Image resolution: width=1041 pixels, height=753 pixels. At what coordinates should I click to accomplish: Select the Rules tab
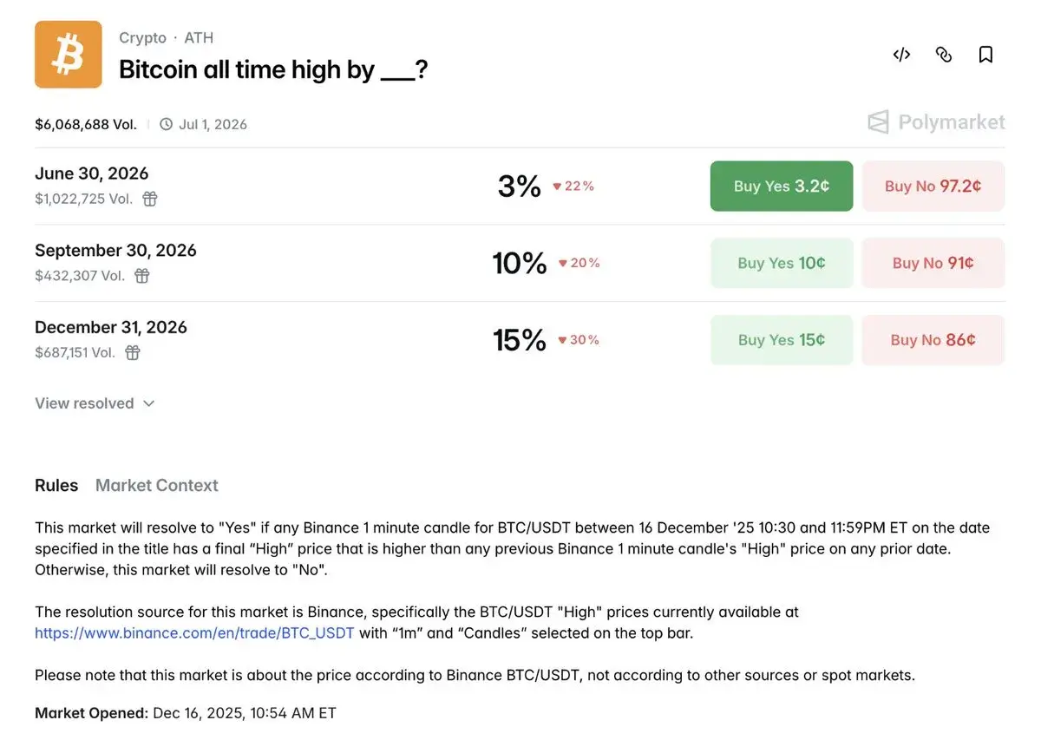[x=56, y=485]
